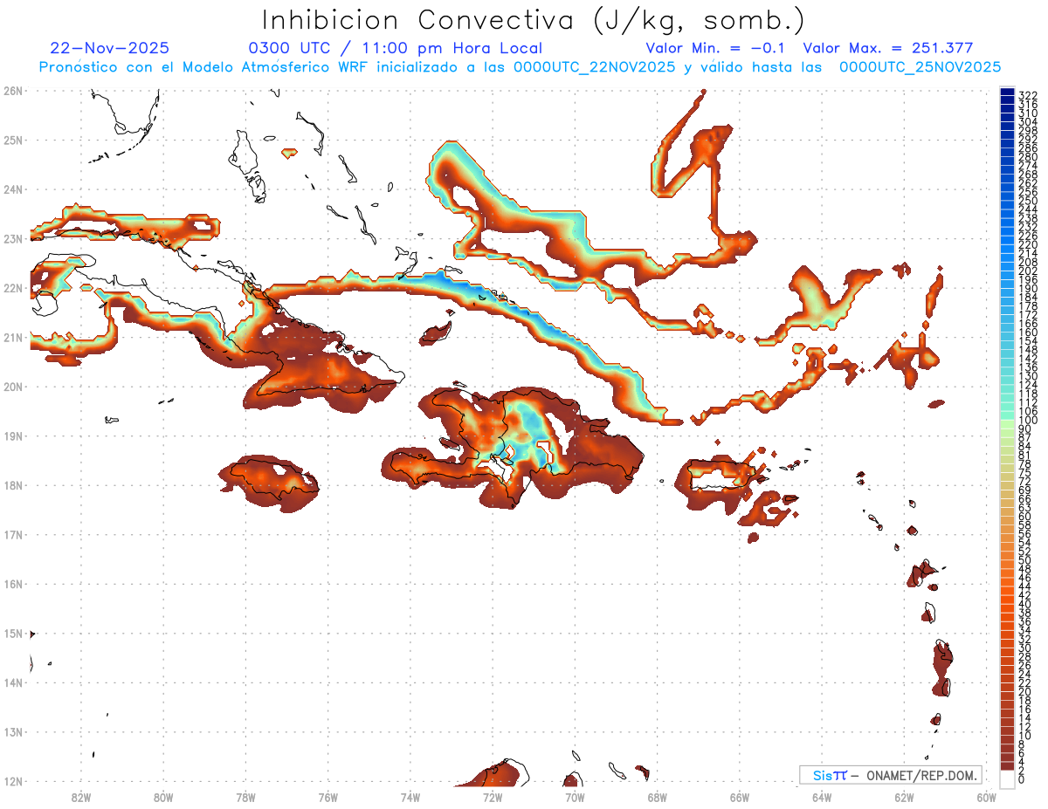
Task: Click the 25N latitude label
Action: 12,140
